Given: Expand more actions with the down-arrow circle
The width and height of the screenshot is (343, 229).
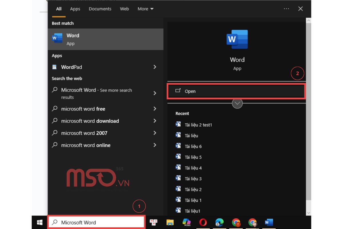Looking at the screenshot, I should click(x=237, y=103).
